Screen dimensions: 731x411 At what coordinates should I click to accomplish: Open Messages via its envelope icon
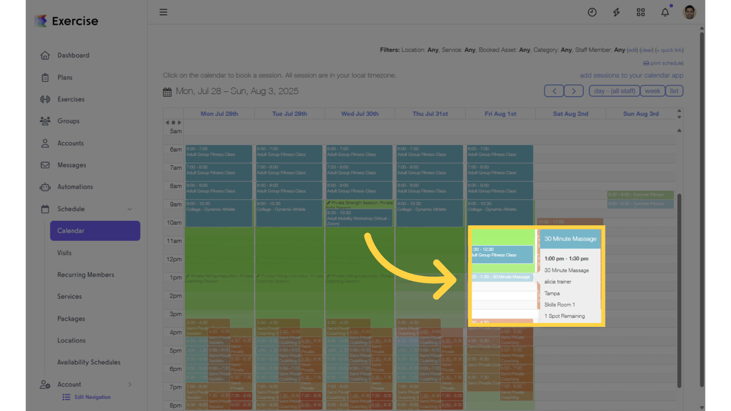(45, 165)
